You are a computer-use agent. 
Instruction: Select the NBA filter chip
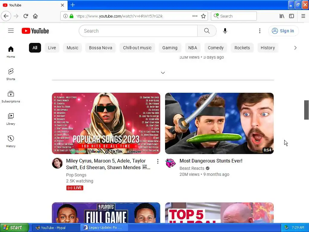click(x=193, y=48)
